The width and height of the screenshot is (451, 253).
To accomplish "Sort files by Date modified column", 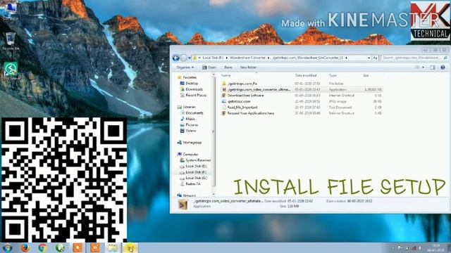I will [x=306, y=75].
